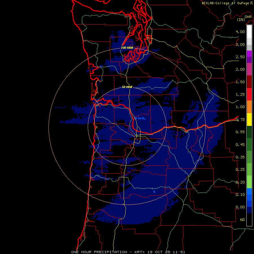Select the 1.50 legend value
Viewport: 254px width, 254px height.
[240, 82]
